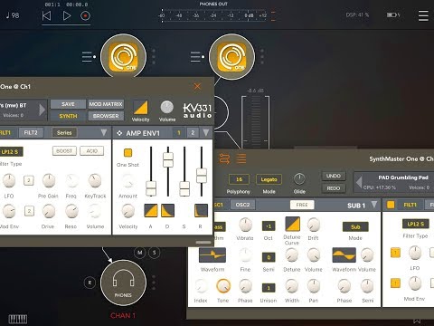Open the second channel's strip menu icon
The width and height of the screenshot is (434, 326).
point(195,57)
